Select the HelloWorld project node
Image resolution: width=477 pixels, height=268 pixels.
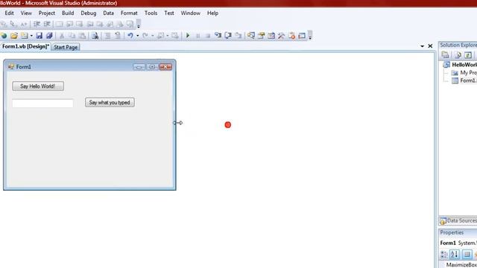460,65
